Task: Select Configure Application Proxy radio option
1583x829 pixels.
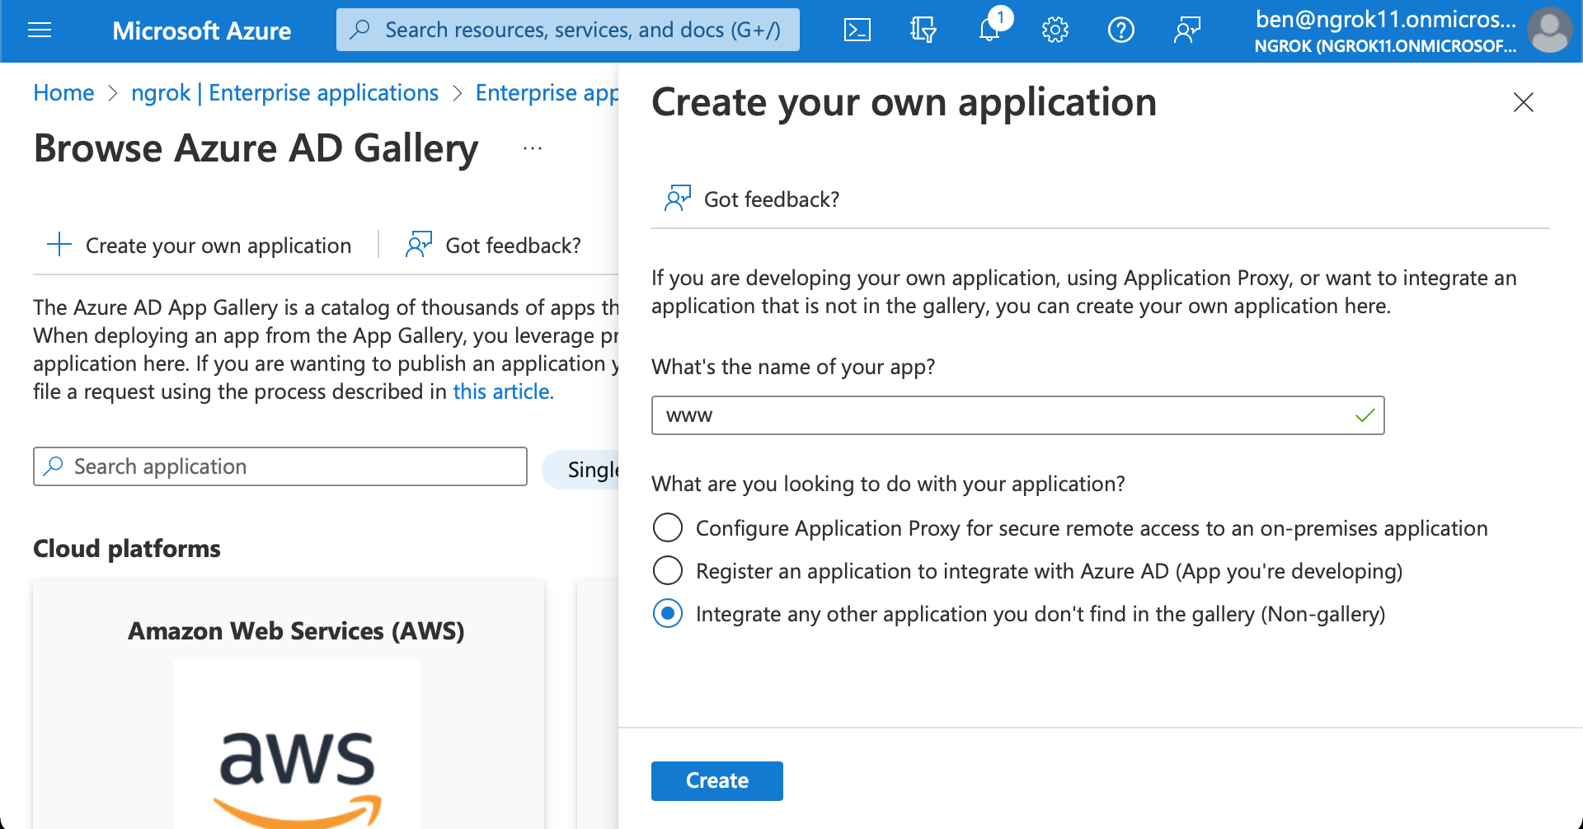Action: point(668,527)
